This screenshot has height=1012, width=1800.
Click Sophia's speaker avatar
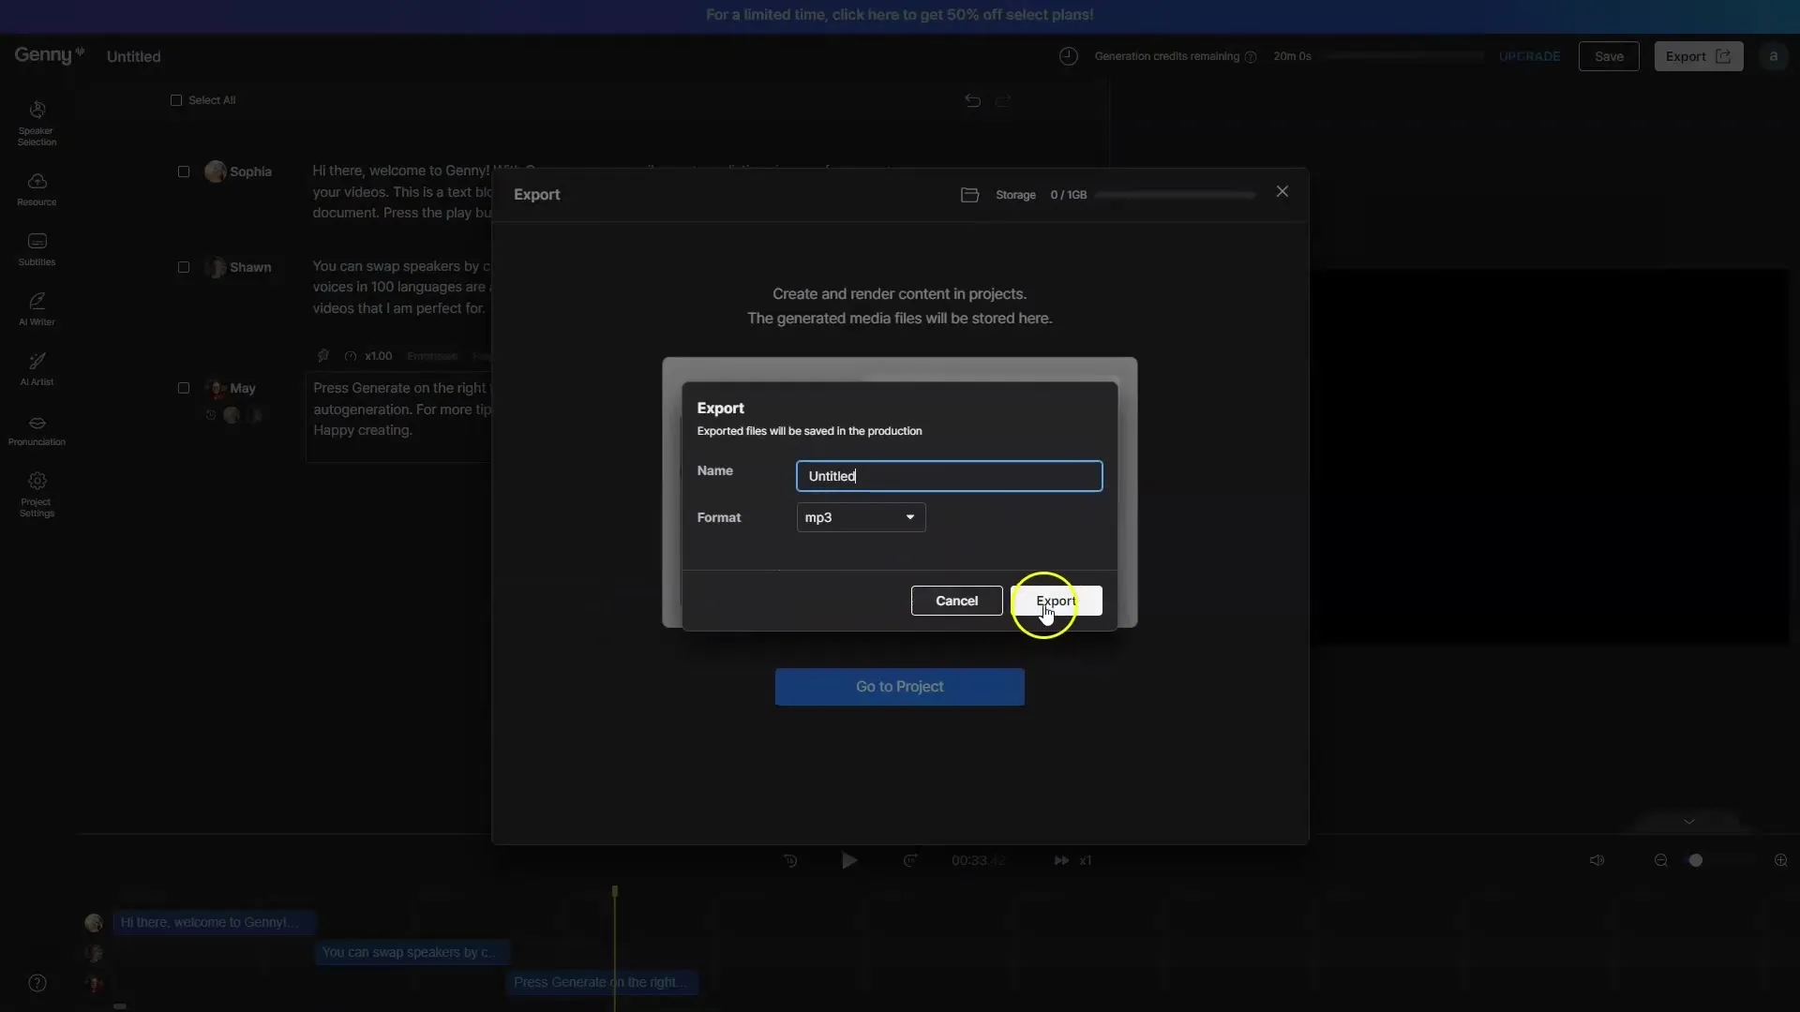216,171
